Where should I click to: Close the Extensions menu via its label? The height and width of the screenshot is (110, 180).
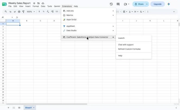pyautogui.click(x=67, y=6)
